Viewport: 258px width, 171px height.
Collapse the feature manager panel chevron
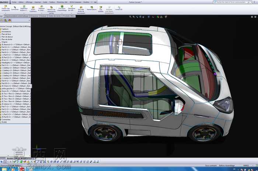point(29,21)
